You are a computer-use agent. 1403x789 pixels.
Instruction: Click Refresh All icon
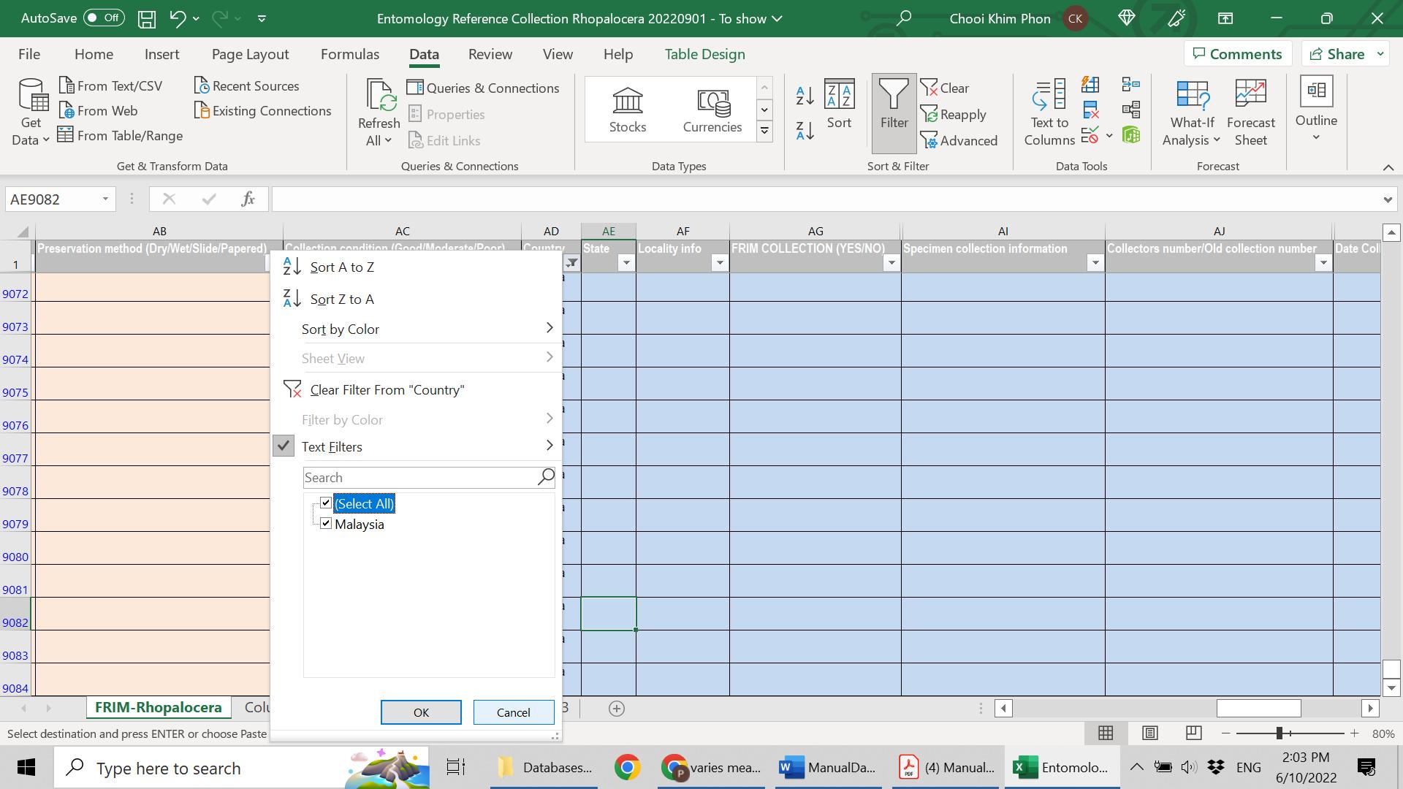tap(379, 112)
